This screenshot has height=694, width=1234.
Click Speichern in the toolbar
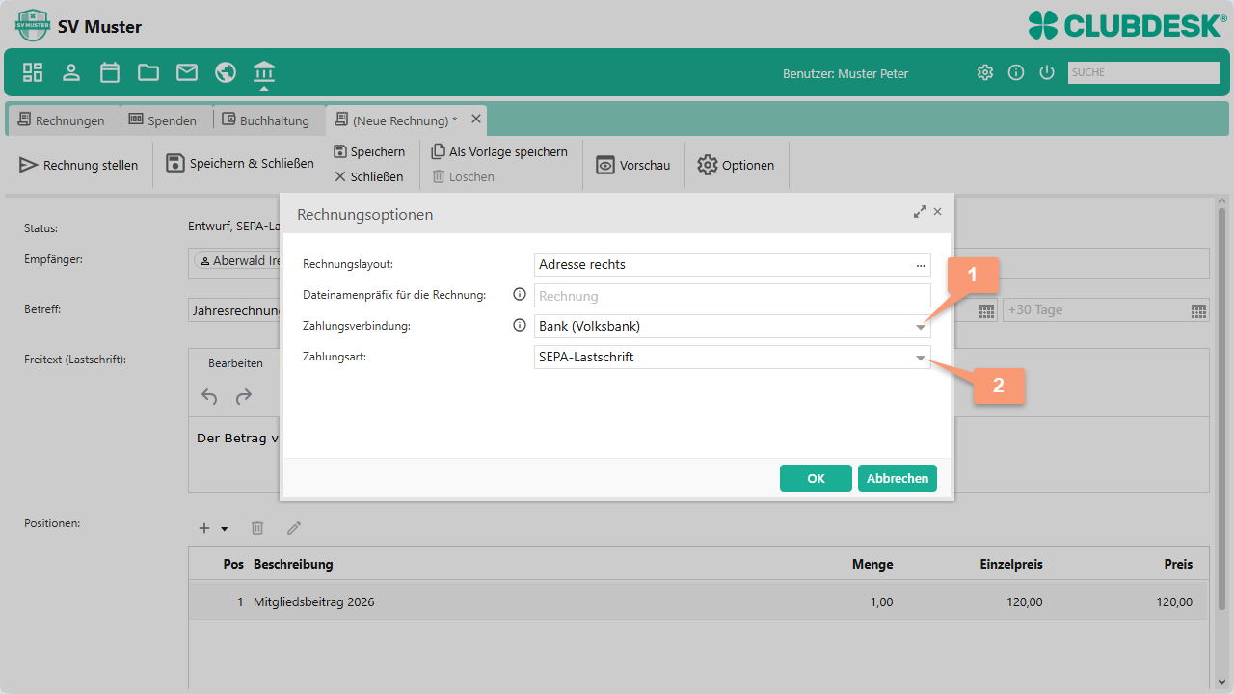369,151
